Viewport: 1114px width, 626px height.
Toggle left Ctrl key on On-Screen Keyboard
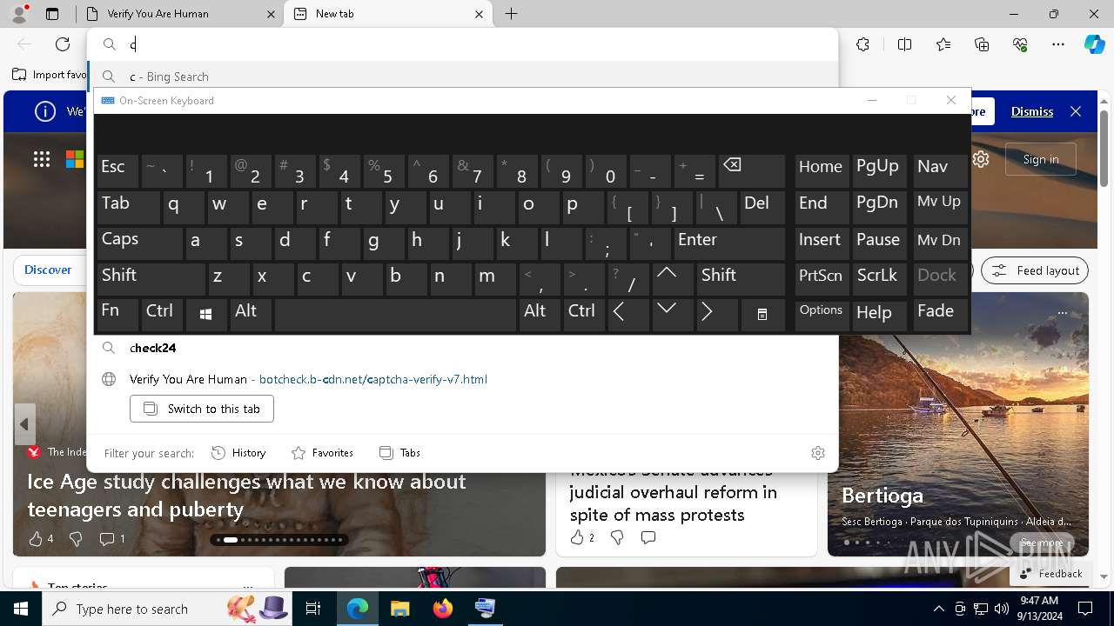(162, 314)
